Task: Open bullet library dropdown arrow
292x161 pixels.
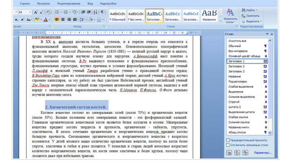Action: (x=61, y=12)
